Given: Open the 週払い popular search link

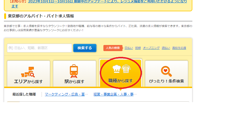Looking at the screenshot, I should click(x=166, y=48).
